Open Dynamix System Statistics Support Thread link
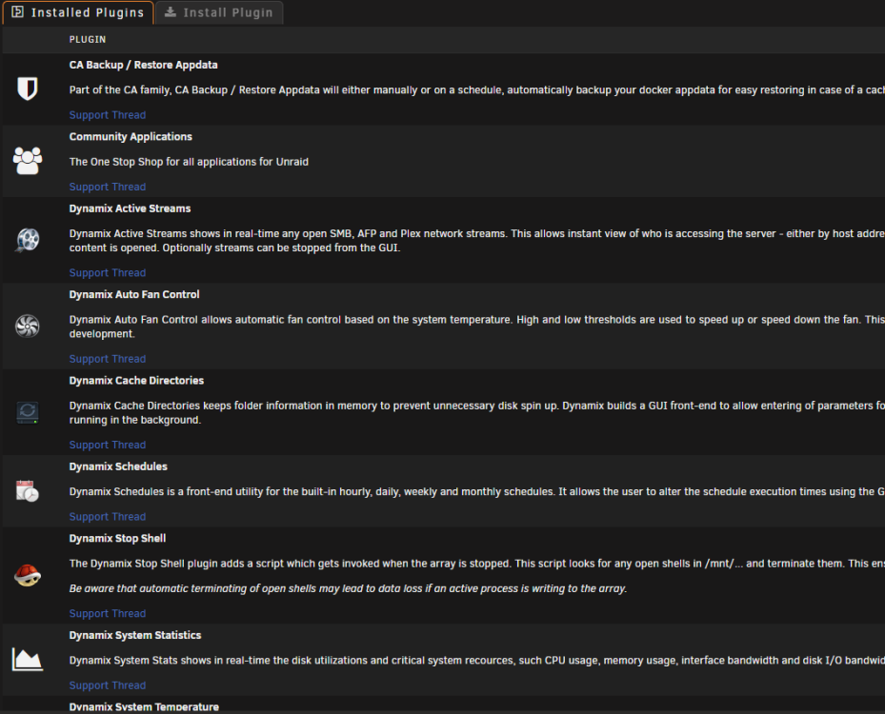The image size is (885, 714). pyautogui.click(x=108, y=685)
